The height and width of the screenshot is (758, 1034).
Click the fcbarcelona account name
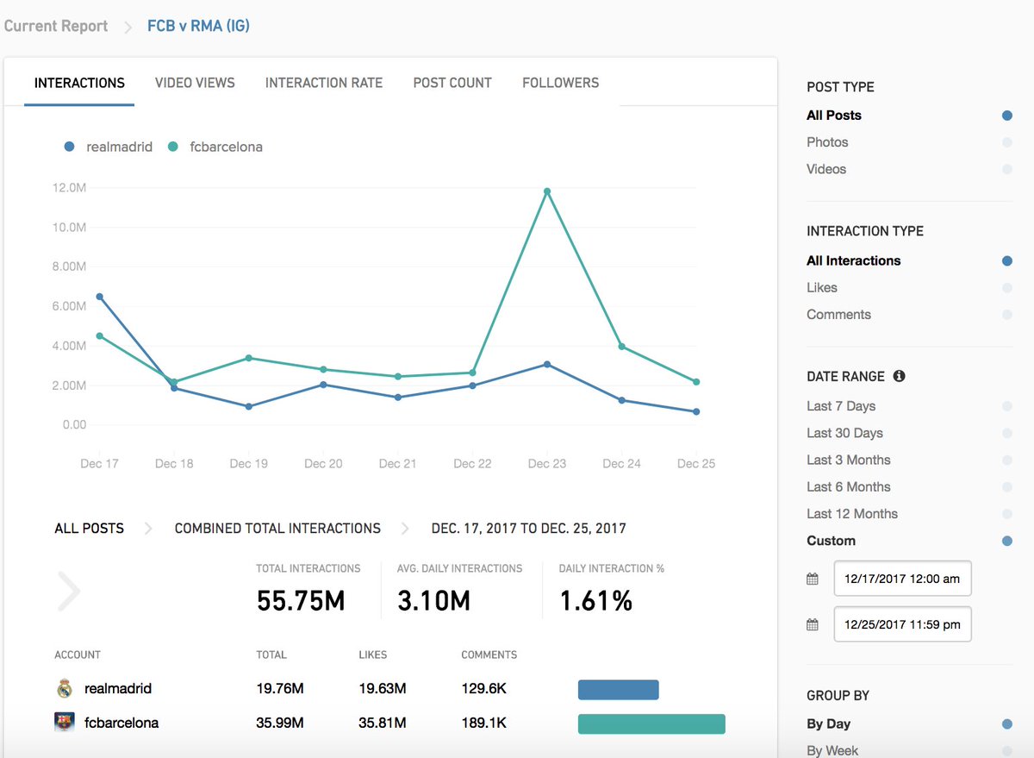tap(121, 723)
